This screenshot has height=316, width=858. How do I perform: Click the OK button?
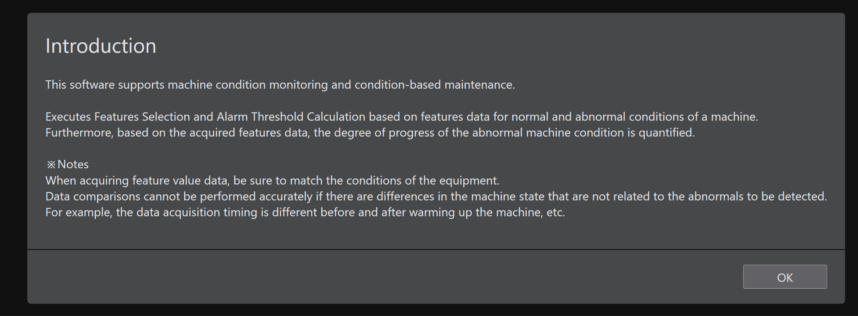[785, 277]
